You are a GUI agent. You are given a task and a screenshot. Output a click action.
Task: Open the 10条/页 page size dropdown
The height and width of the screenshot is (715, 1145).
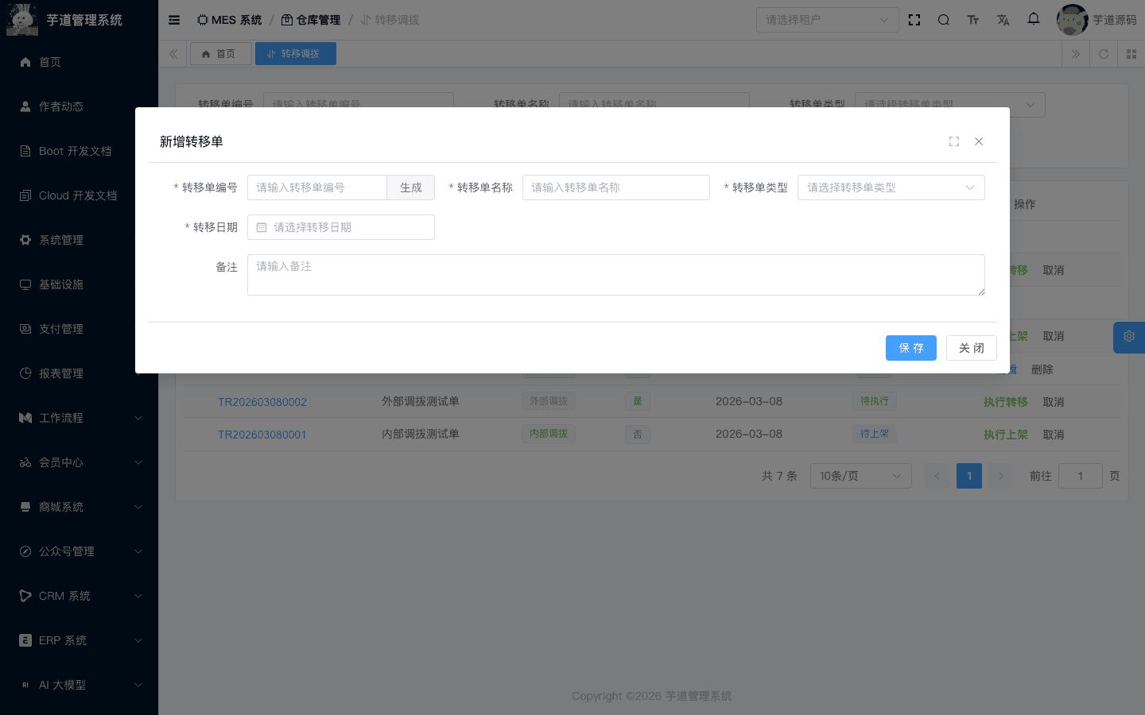860,476
